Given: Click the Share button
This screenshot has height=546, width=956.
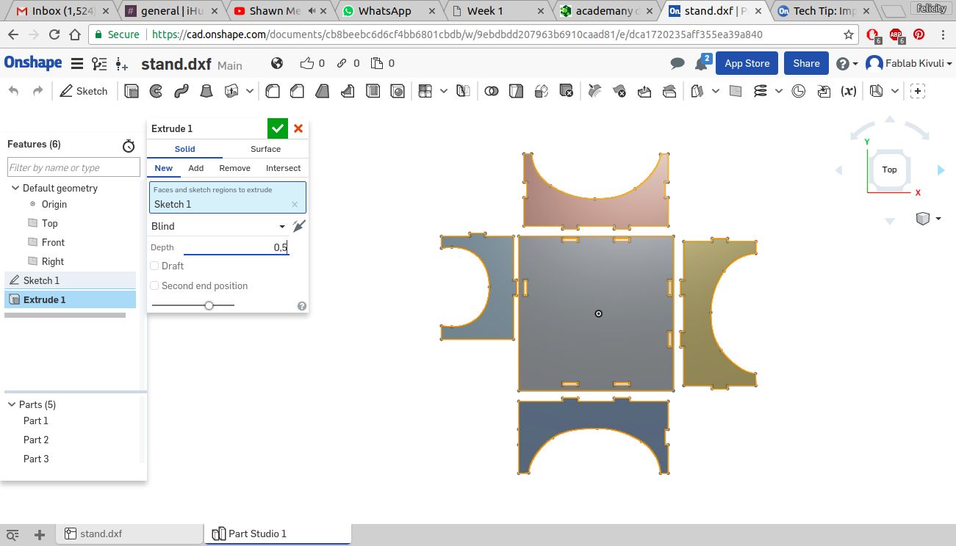Looking at the screenshot, I should (806, 63).
